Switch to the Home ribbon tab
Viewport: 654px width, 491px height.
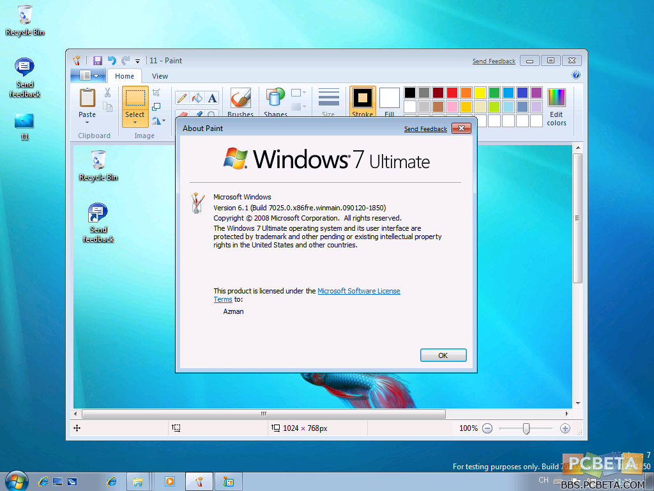pos(125,76)
